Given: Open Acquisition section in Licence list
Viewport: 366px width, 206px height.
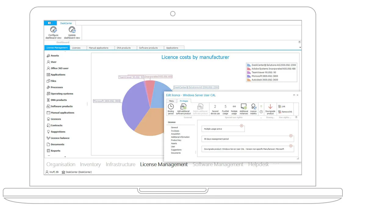Looking at the screenshot, I should click(x=176, y=134).
